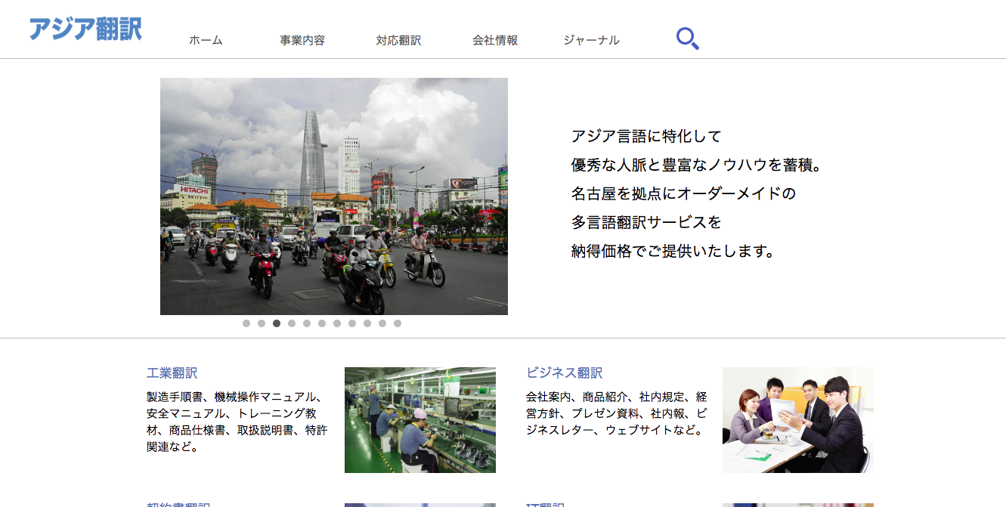Navigate to 対応翻訳 section
1006x507 pixels.
point(398,40)
